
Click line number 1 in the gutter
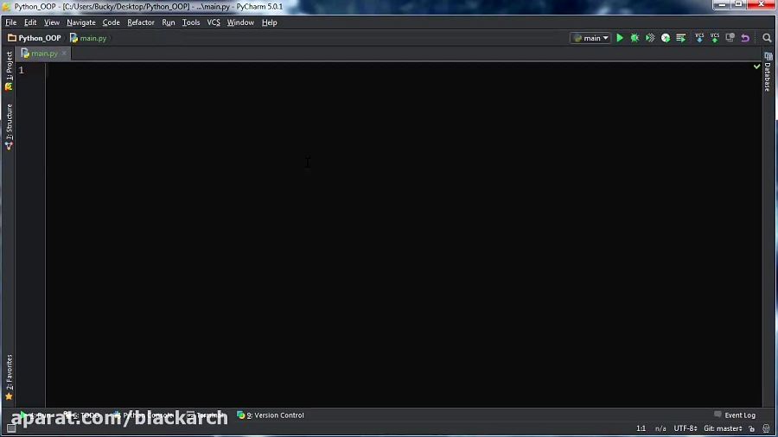22,70
